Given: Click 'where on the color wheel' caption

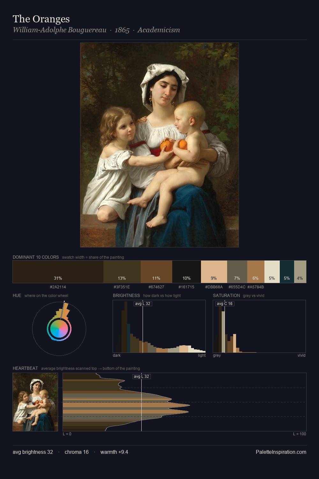Looking at the screenshot, I should click(46, 296).
